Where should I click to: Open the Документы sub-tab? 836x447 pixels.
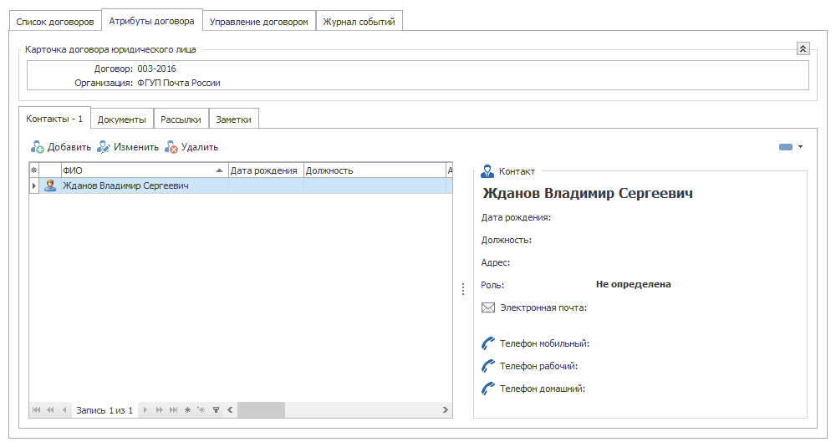[121, 119]
